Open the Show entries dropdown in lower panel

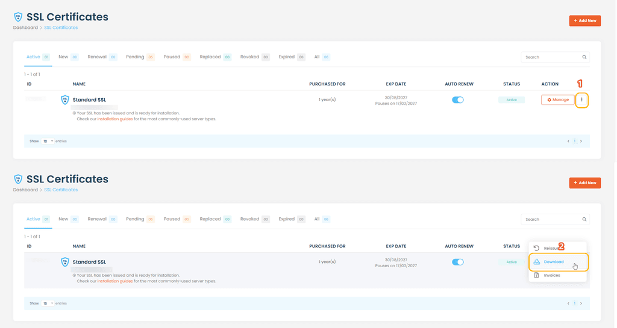click(x=48, y=303)
